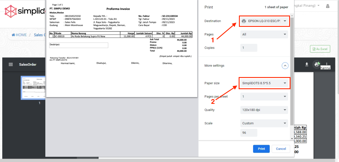Click the printer icon in PDF toolbar
Image resolution: width=339 pixels, height=162 pixels.
tap(316, 64)
